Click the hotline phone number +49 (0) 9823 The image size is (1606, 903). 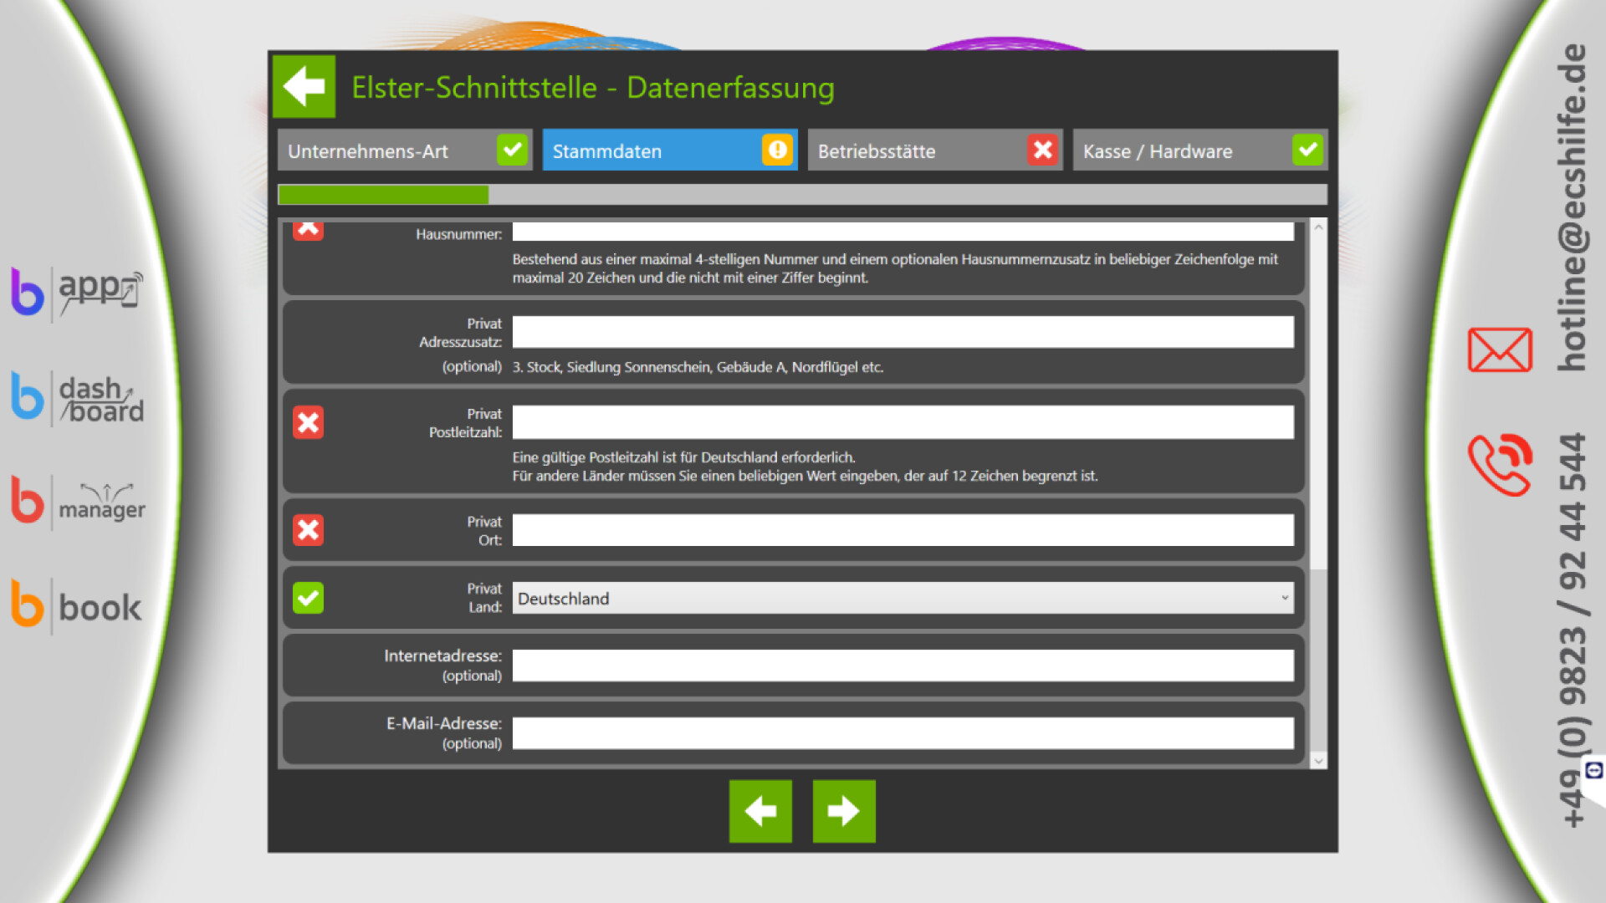pos(1572,630)
